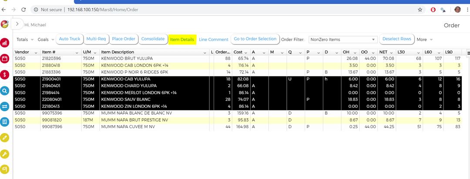This screenshot has height=179, width=470.
Task: Click the Place Order button
Action: (124, 39)
